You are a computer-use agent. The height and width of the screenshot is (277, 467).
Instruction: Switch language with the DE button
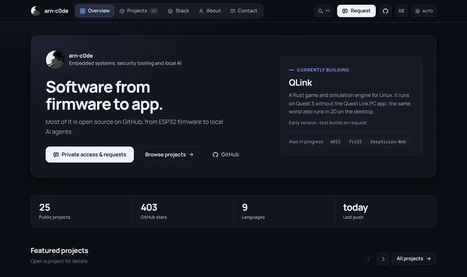tap(401, 11)
